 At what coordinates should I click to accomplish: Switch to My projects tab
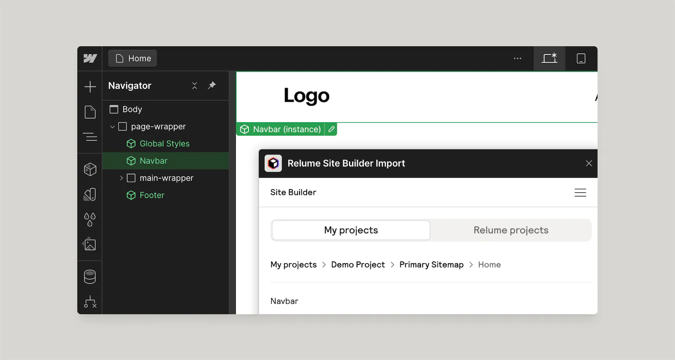point(351,230)
